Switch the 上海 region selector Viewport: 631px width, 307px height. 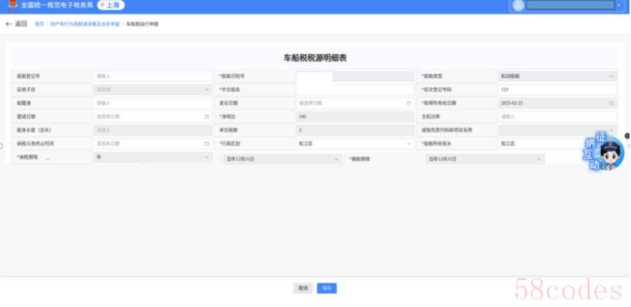pos(111,5)
